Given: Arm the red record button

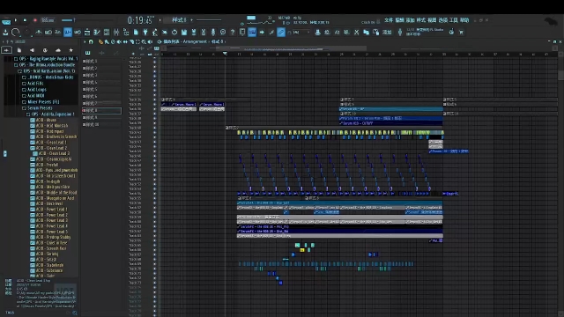Looking at the screenshot, I should (35, 20).
